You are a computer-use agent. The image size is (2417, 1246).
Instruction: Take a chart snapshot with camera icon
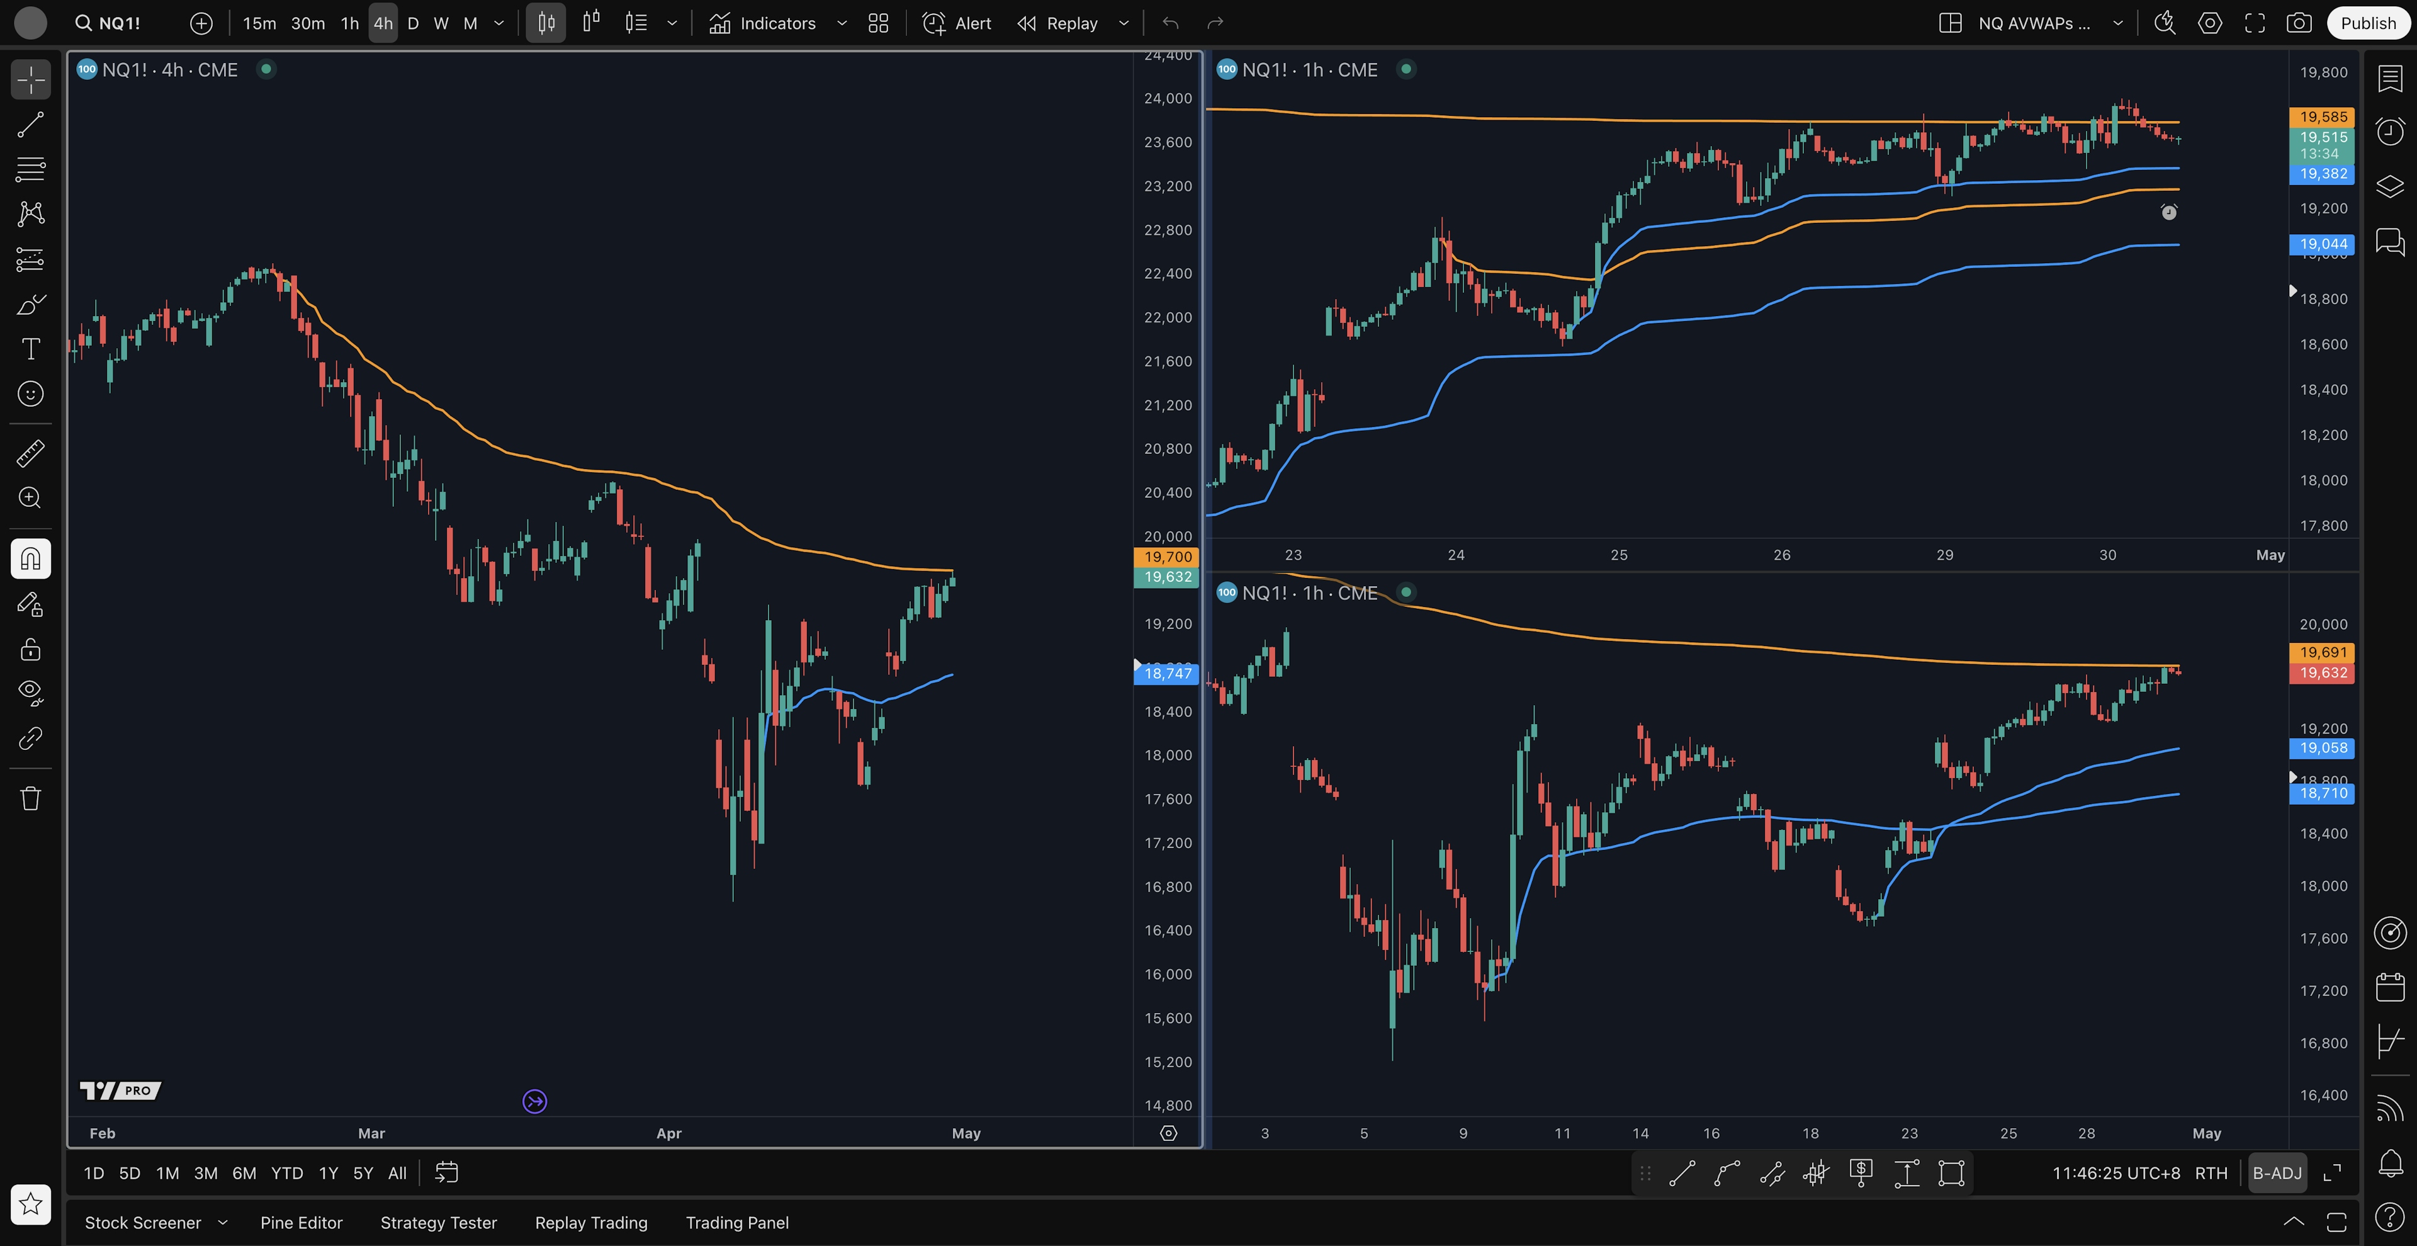coord(2299,23)
